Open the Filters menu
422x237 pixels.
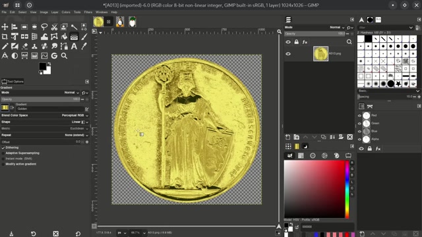(88, 12)
